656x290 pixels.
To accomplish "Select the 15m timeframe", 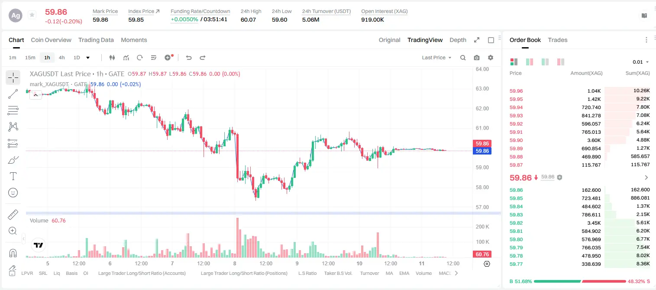I will (30, 58).
